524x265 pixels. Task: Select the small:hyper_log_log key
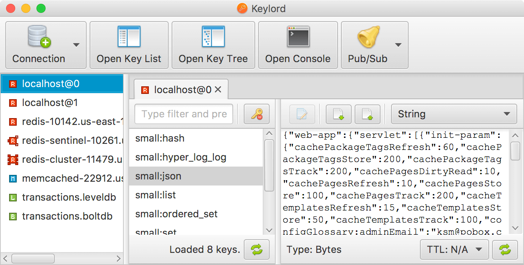tap(196, 157)
